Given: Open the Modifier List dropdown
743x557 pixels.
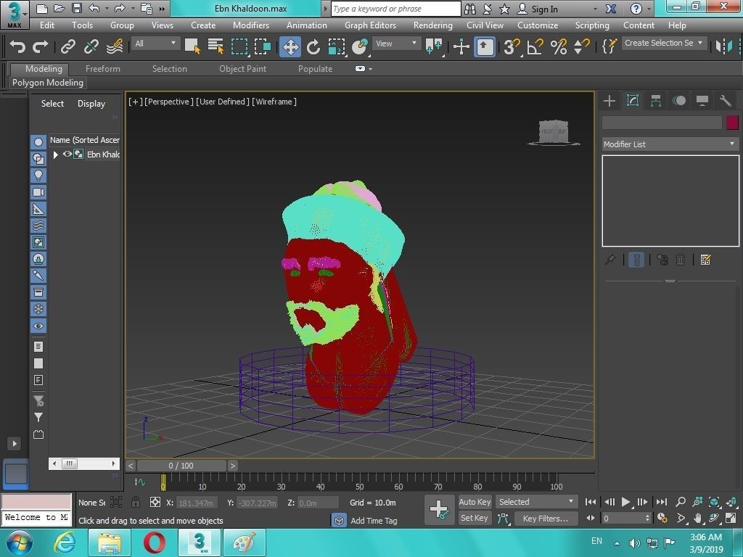Looking at the screenshot, I should click(670, 144).
